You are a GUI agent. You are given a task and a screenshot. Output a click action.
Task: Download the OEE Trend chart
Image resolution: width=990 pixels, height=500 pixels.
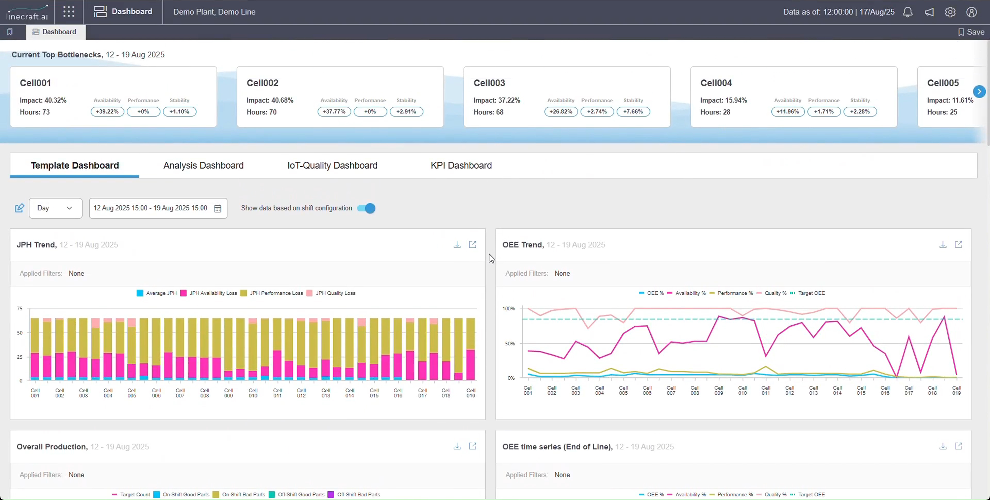click(x=943, y=245)
